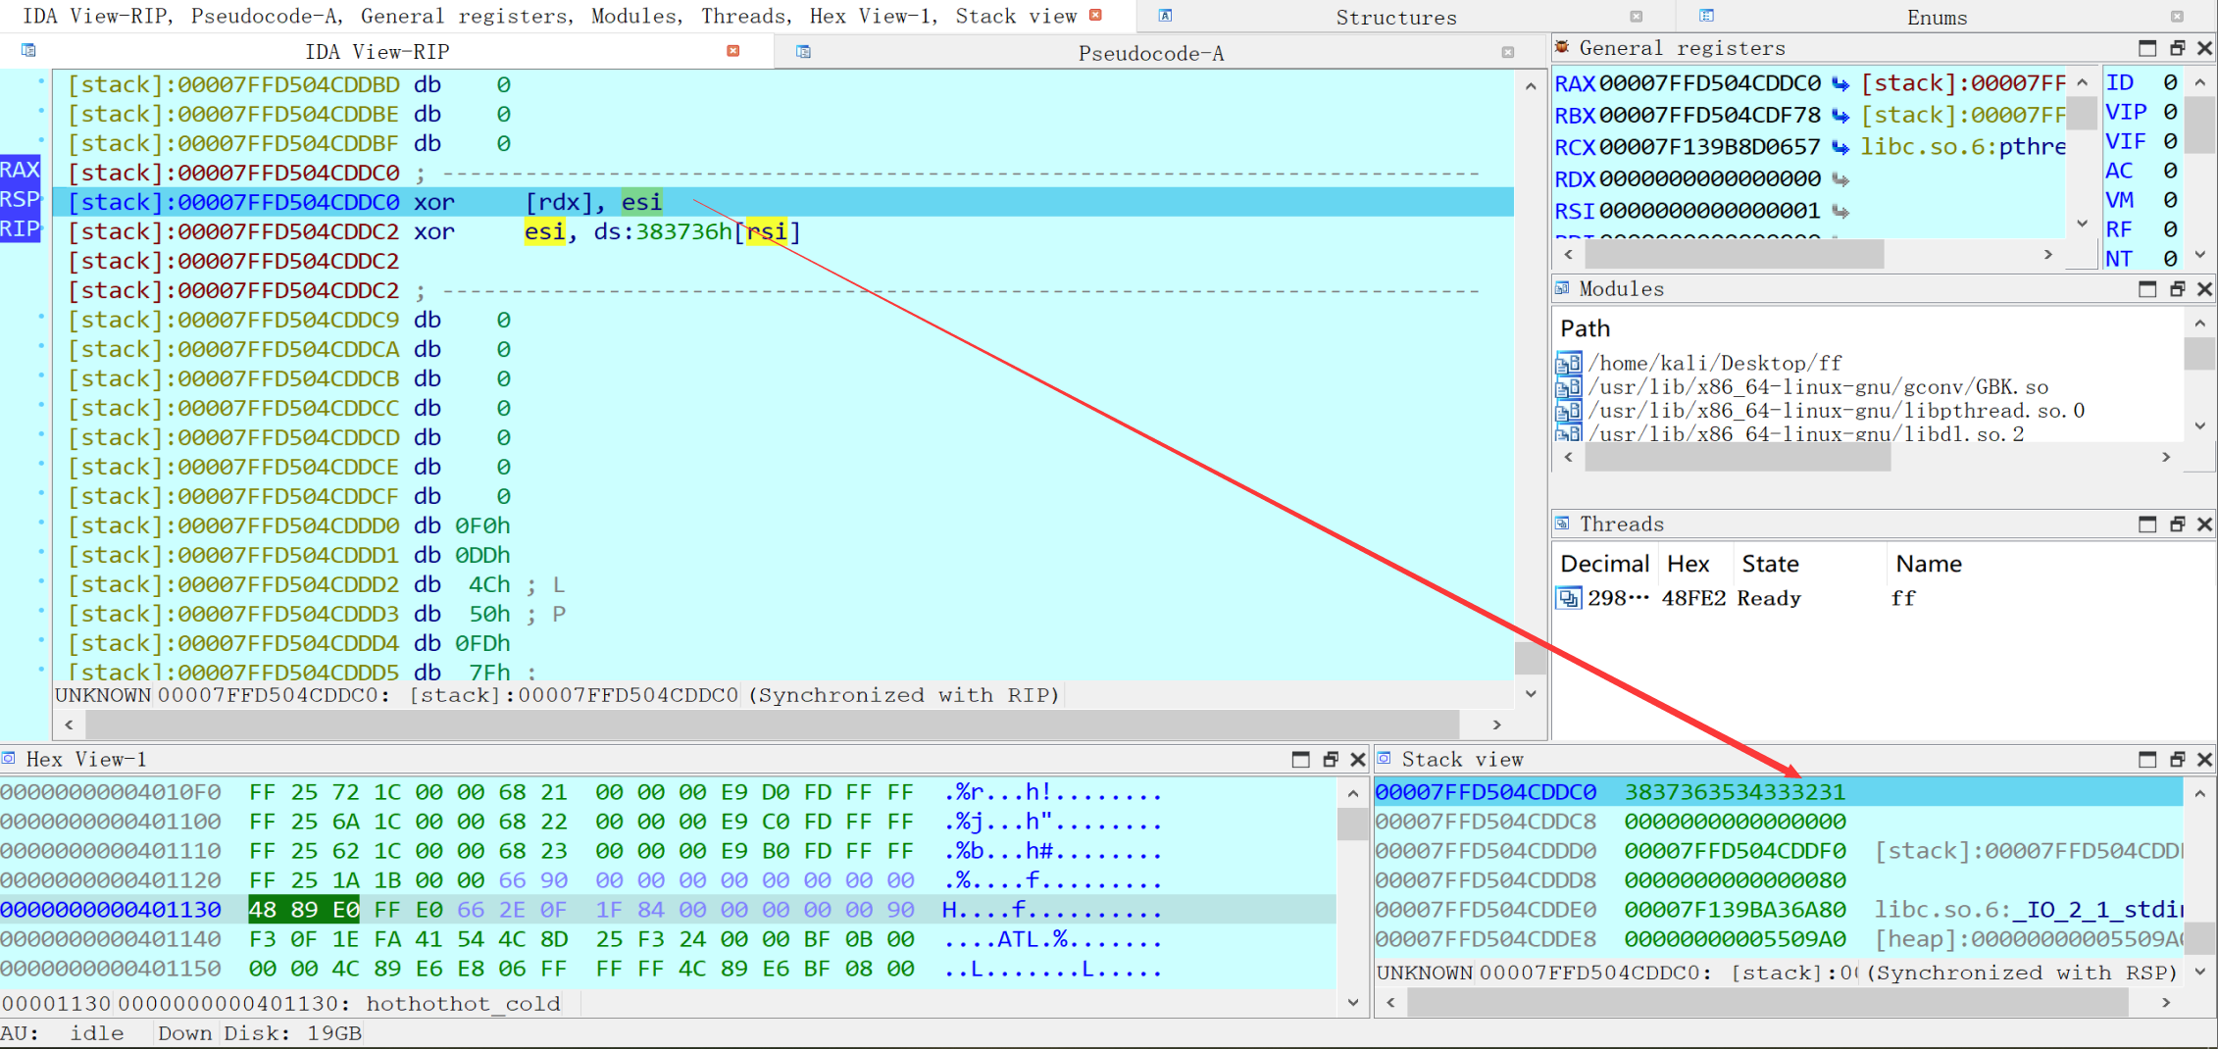This screenshot has width=2218, height=1049.
Task: Click the IDA View horizontal scrollbar
Action: coord(773,724)
